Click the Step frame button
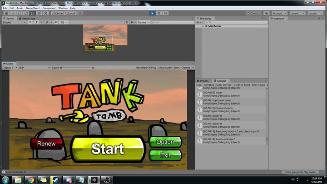Image resolution: width=327 pixels, height=184 pixels. pos(165,13)
